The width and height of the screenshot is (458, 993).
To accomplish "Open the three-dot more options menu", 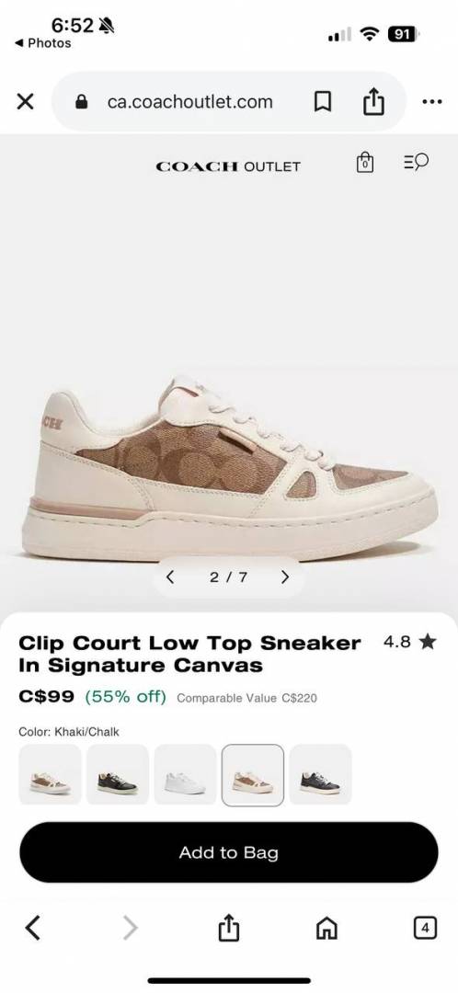I will [431, 101].
